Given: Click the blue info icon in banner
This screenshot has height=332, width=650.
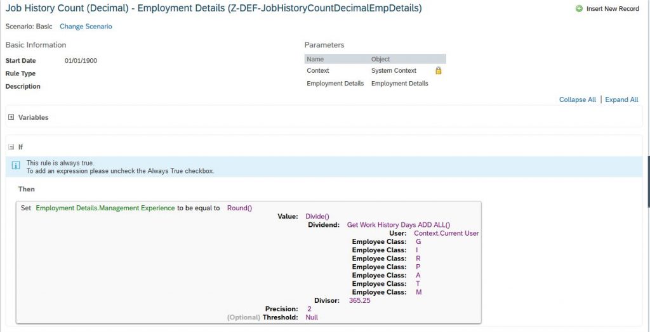Looking at the screenshot, I should point(15,165).
